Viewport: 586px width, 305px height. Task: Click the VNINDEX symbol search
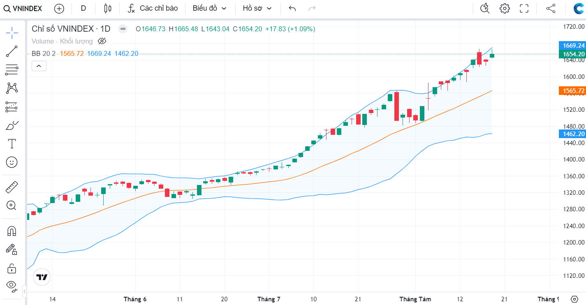coord(23,8)
